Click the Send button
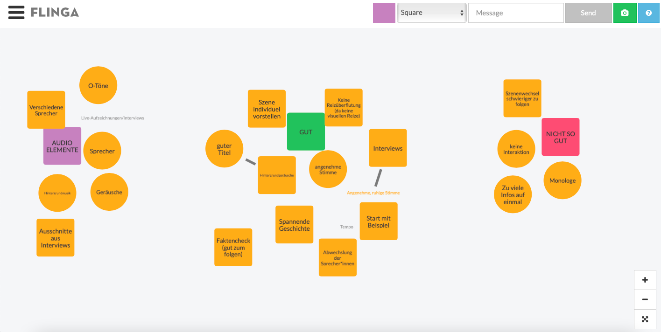This screenshot has width=661, height=332. click(588, 13)
